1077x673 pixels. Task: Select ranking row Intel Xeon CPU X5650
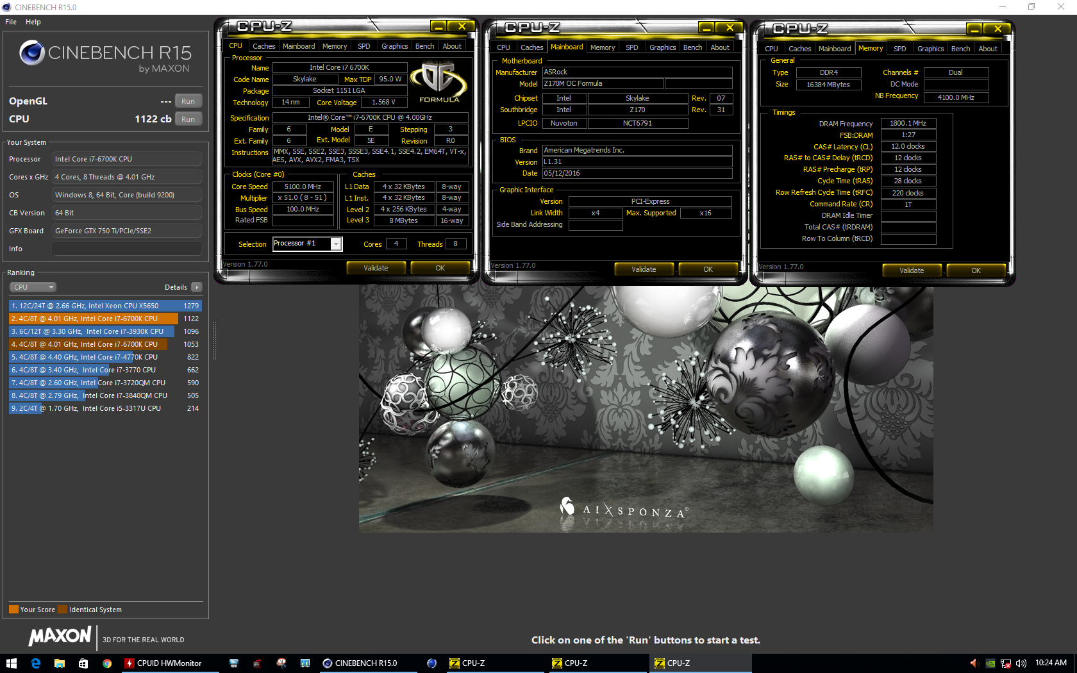105,306
